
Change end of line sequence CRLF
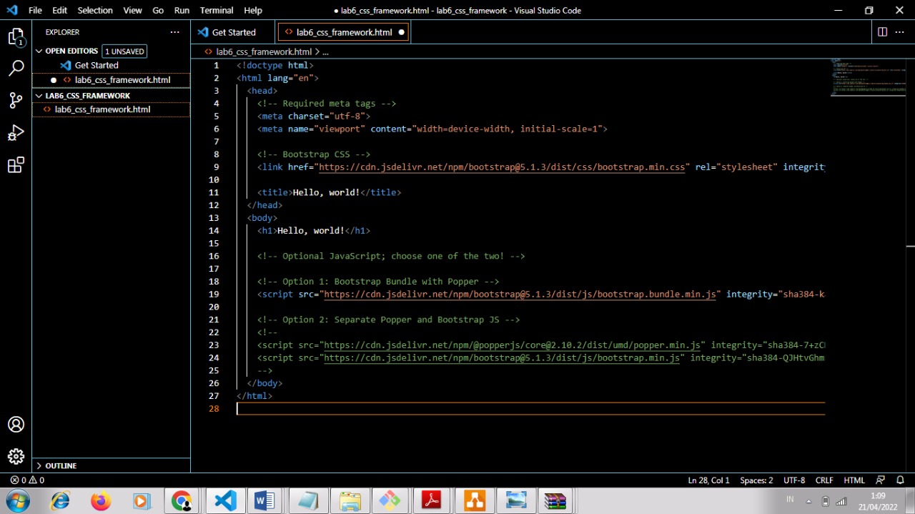coord(824,480)
